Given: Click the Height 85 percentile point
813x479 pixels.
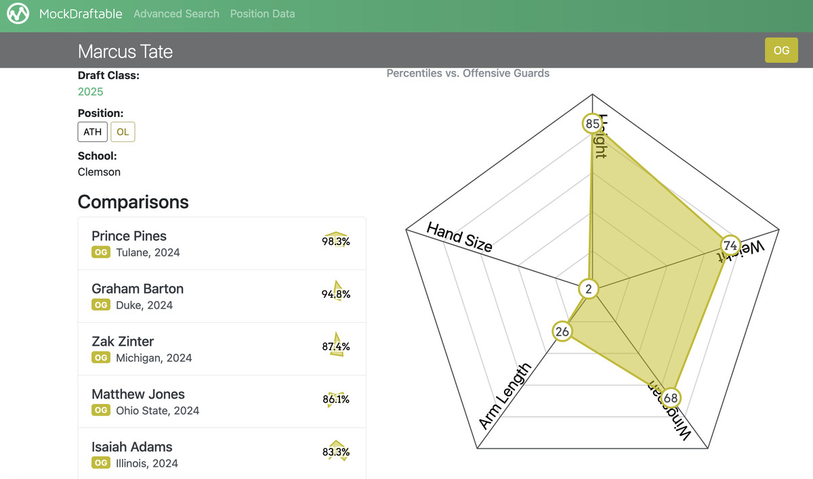Looking at the screenshot, I should (592, 124).
